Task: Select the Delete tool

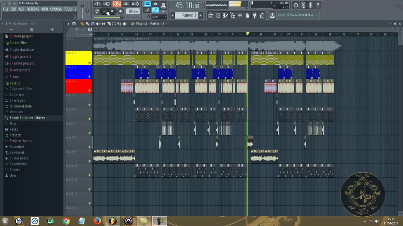Action: tap(93, 24)
